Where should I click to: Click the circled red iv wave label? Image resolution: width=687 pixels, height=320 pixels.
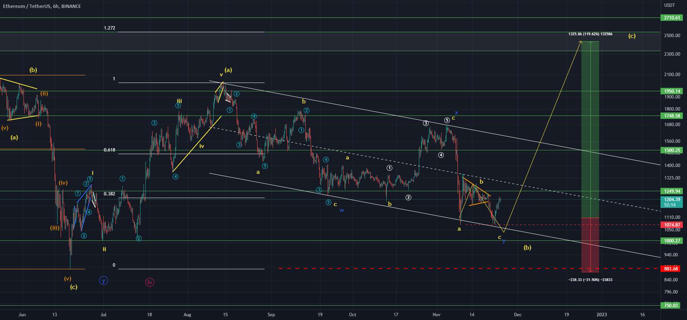pos(150,282)
